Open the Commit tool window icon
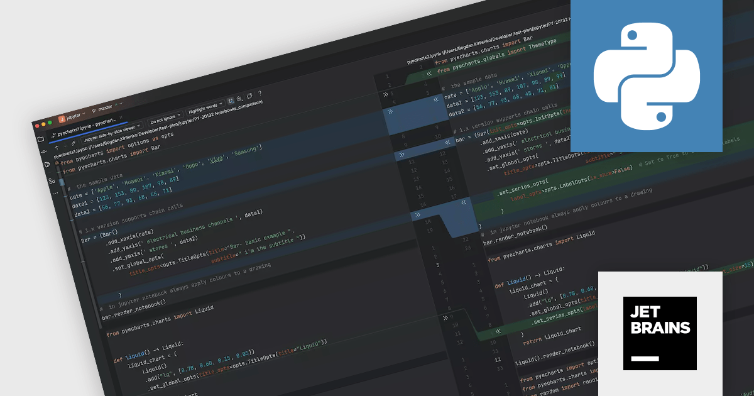Image resolution: width=754 pixels, height=396 pixels. coord(43,152)
